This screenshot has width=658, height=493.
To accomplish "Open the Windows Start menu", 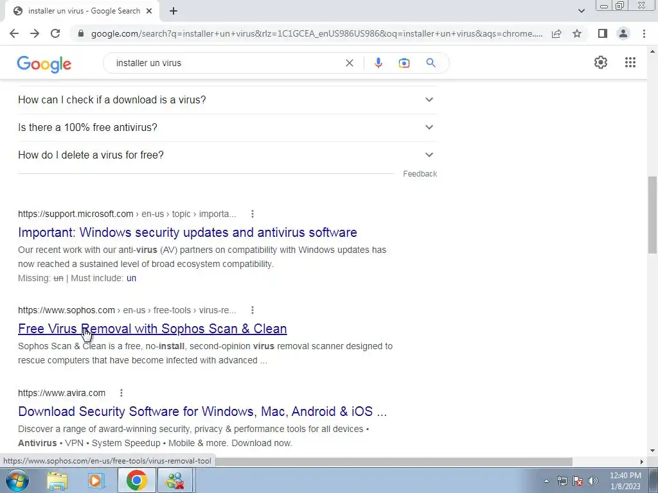I will click(17, 480).
